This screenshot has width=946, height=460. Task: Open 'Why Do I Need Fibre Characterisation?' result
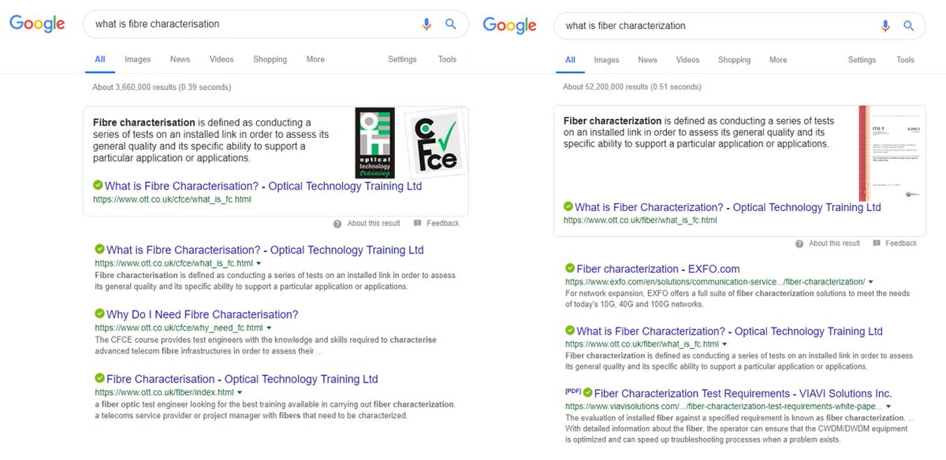click(x=203, y=314)
